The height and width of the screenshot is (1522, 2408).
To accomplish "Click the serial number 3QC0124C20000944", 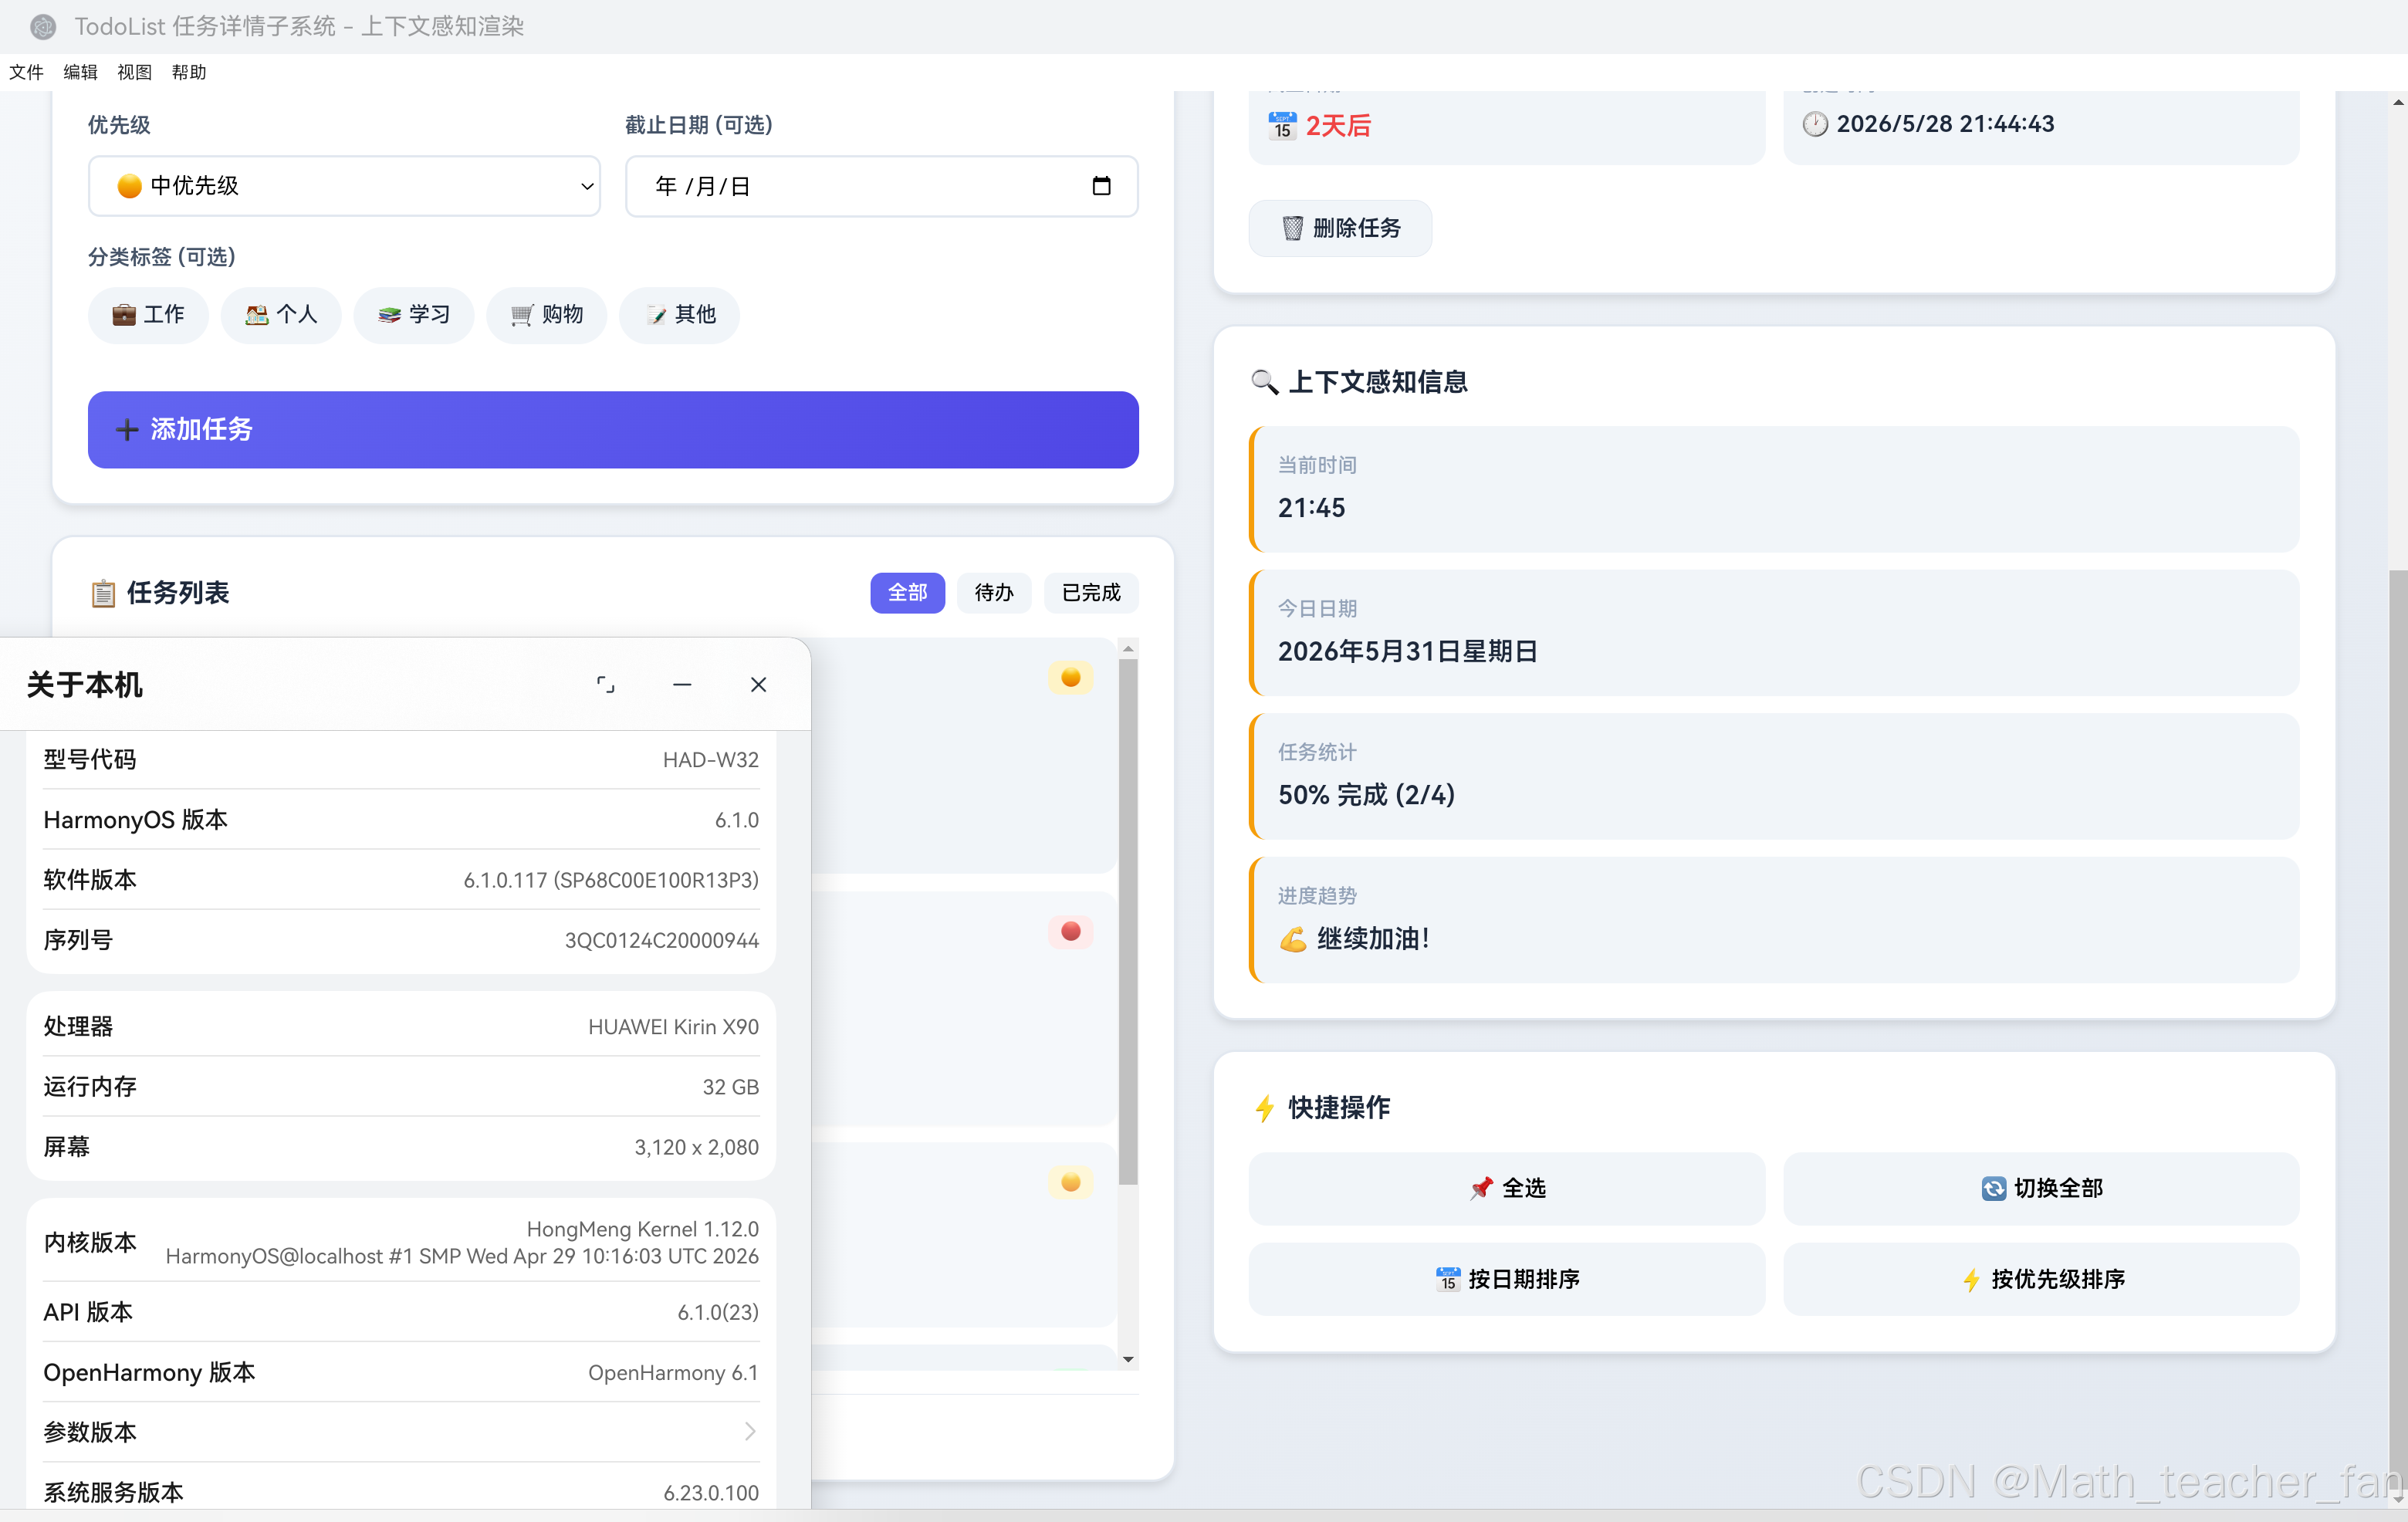I will [661, 941].
